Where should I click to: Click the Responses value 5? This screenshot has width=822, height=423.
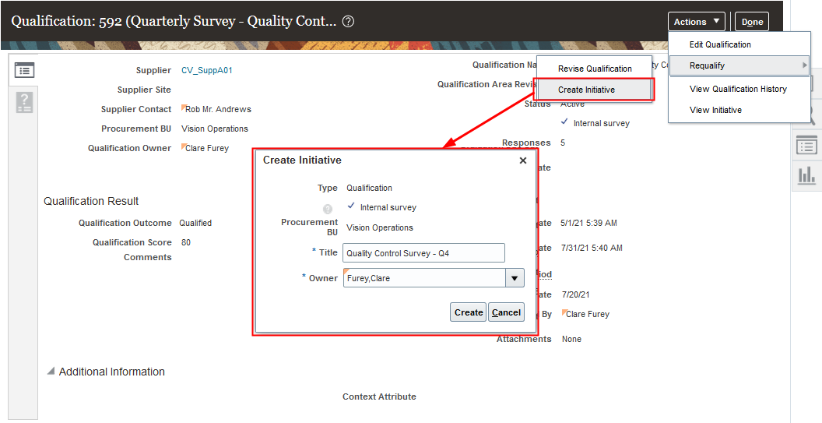click(563, 143)
